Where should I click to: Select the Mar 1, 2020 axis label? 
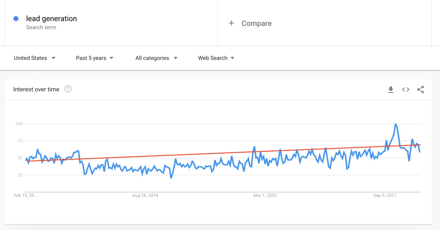pyautogui.click(x=265, y=195)
